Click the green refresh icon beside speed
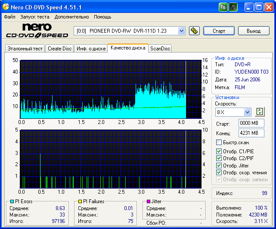276x229 pixels. tap(259, 112)
